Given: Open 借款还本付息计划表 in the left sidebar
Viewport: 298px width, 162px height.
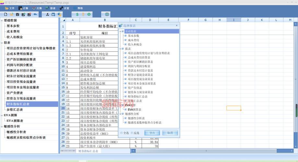Looking at the screenshot, I should (21, 71).
